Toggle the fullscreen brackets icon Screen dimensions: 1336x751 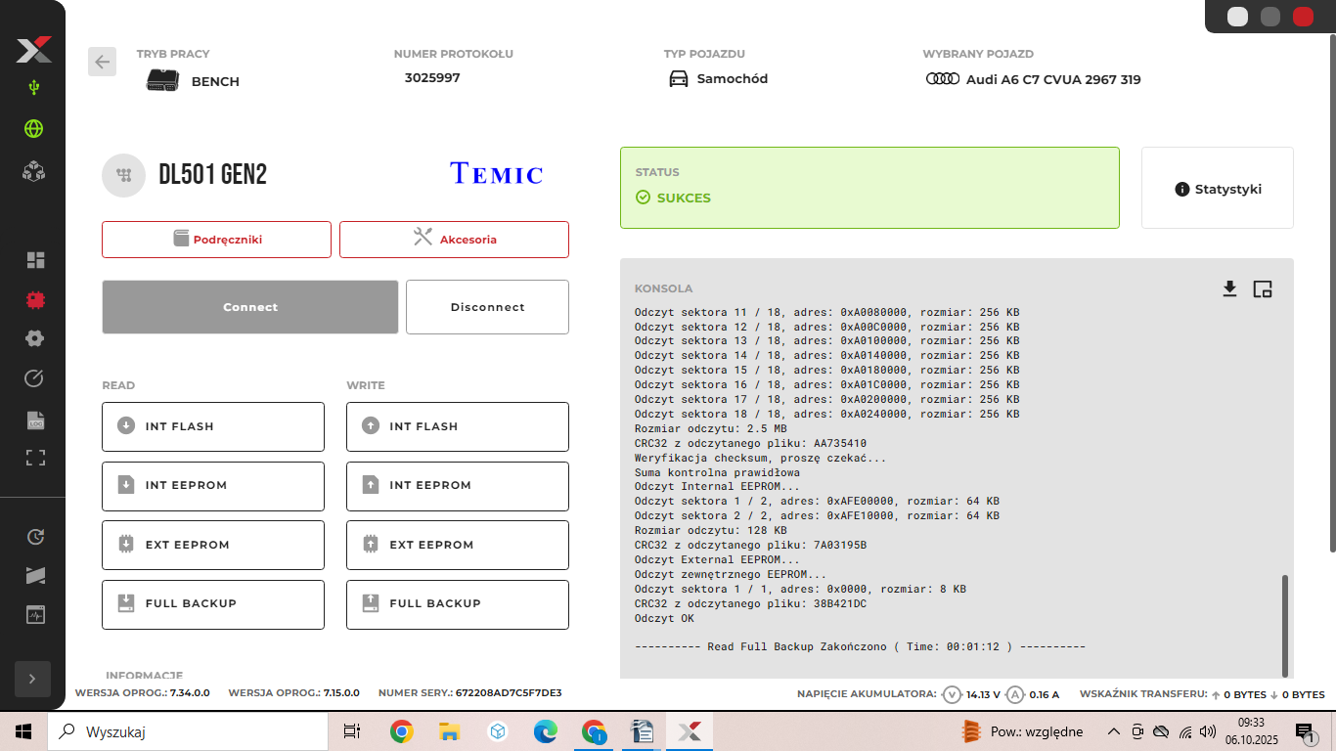35,458
